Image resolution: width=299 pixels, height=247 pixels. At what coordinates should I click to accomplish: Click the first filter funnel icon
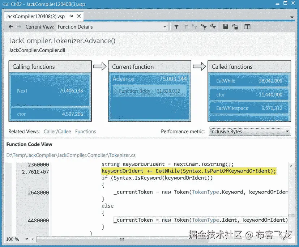pyautogui.click(x=176, y=27)
